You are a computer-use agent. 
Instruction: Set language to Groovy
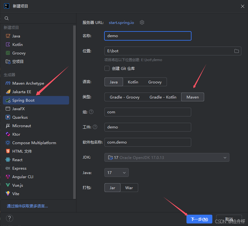(155, 82)
